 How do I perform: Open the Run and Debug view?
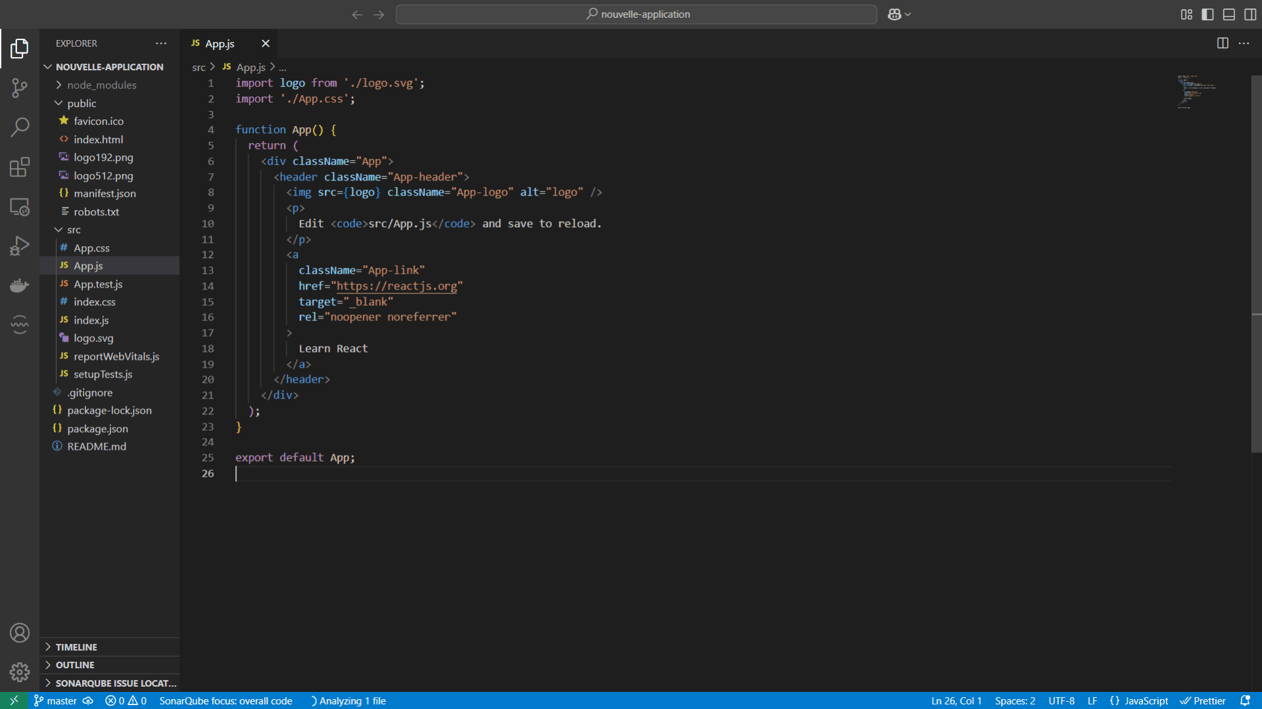click(20, 246)
